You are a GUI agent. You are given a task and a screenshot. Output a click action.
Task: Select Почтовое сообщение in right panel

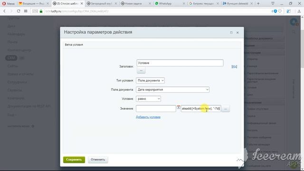click(259, 137)
